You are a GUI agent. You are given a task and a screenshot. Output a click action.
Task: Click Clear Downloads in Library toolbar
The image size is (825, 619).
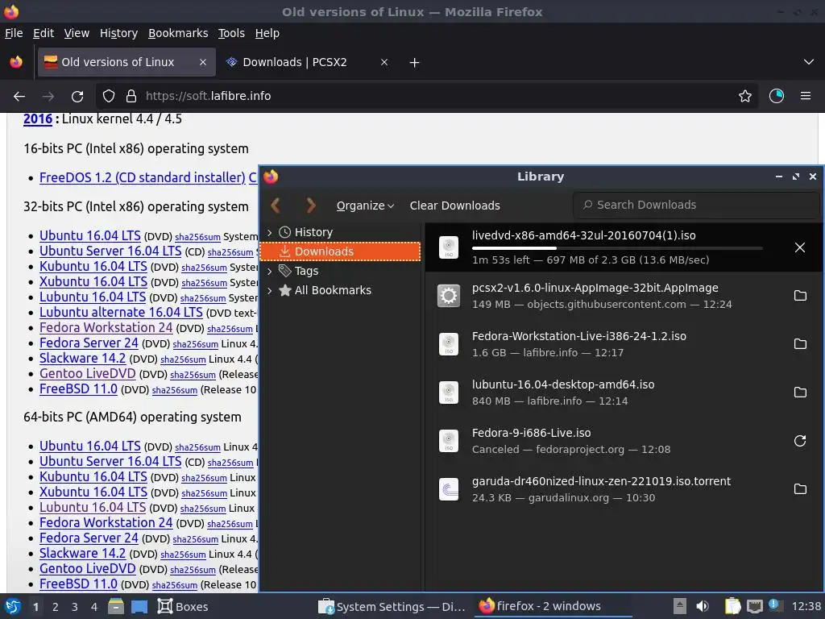click(x=454, y=206)
